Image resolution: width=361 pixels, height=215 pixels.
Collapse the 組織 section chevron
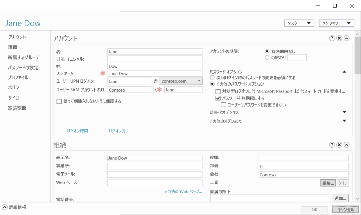[x=346, y=144]
